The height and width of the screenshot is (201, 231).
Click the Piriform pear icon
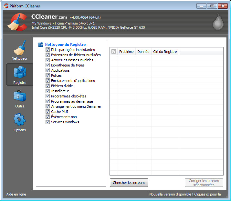pos(218,22)
